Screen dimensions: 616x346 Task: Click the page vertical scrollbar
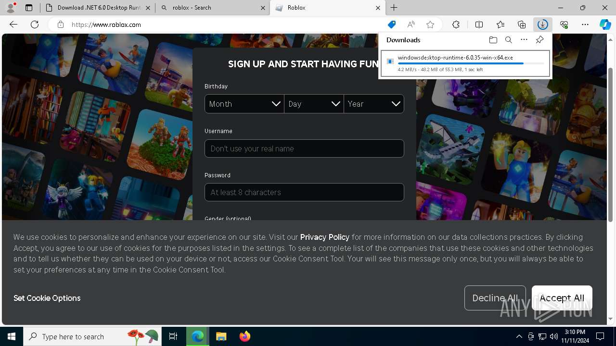click(611, 144)
